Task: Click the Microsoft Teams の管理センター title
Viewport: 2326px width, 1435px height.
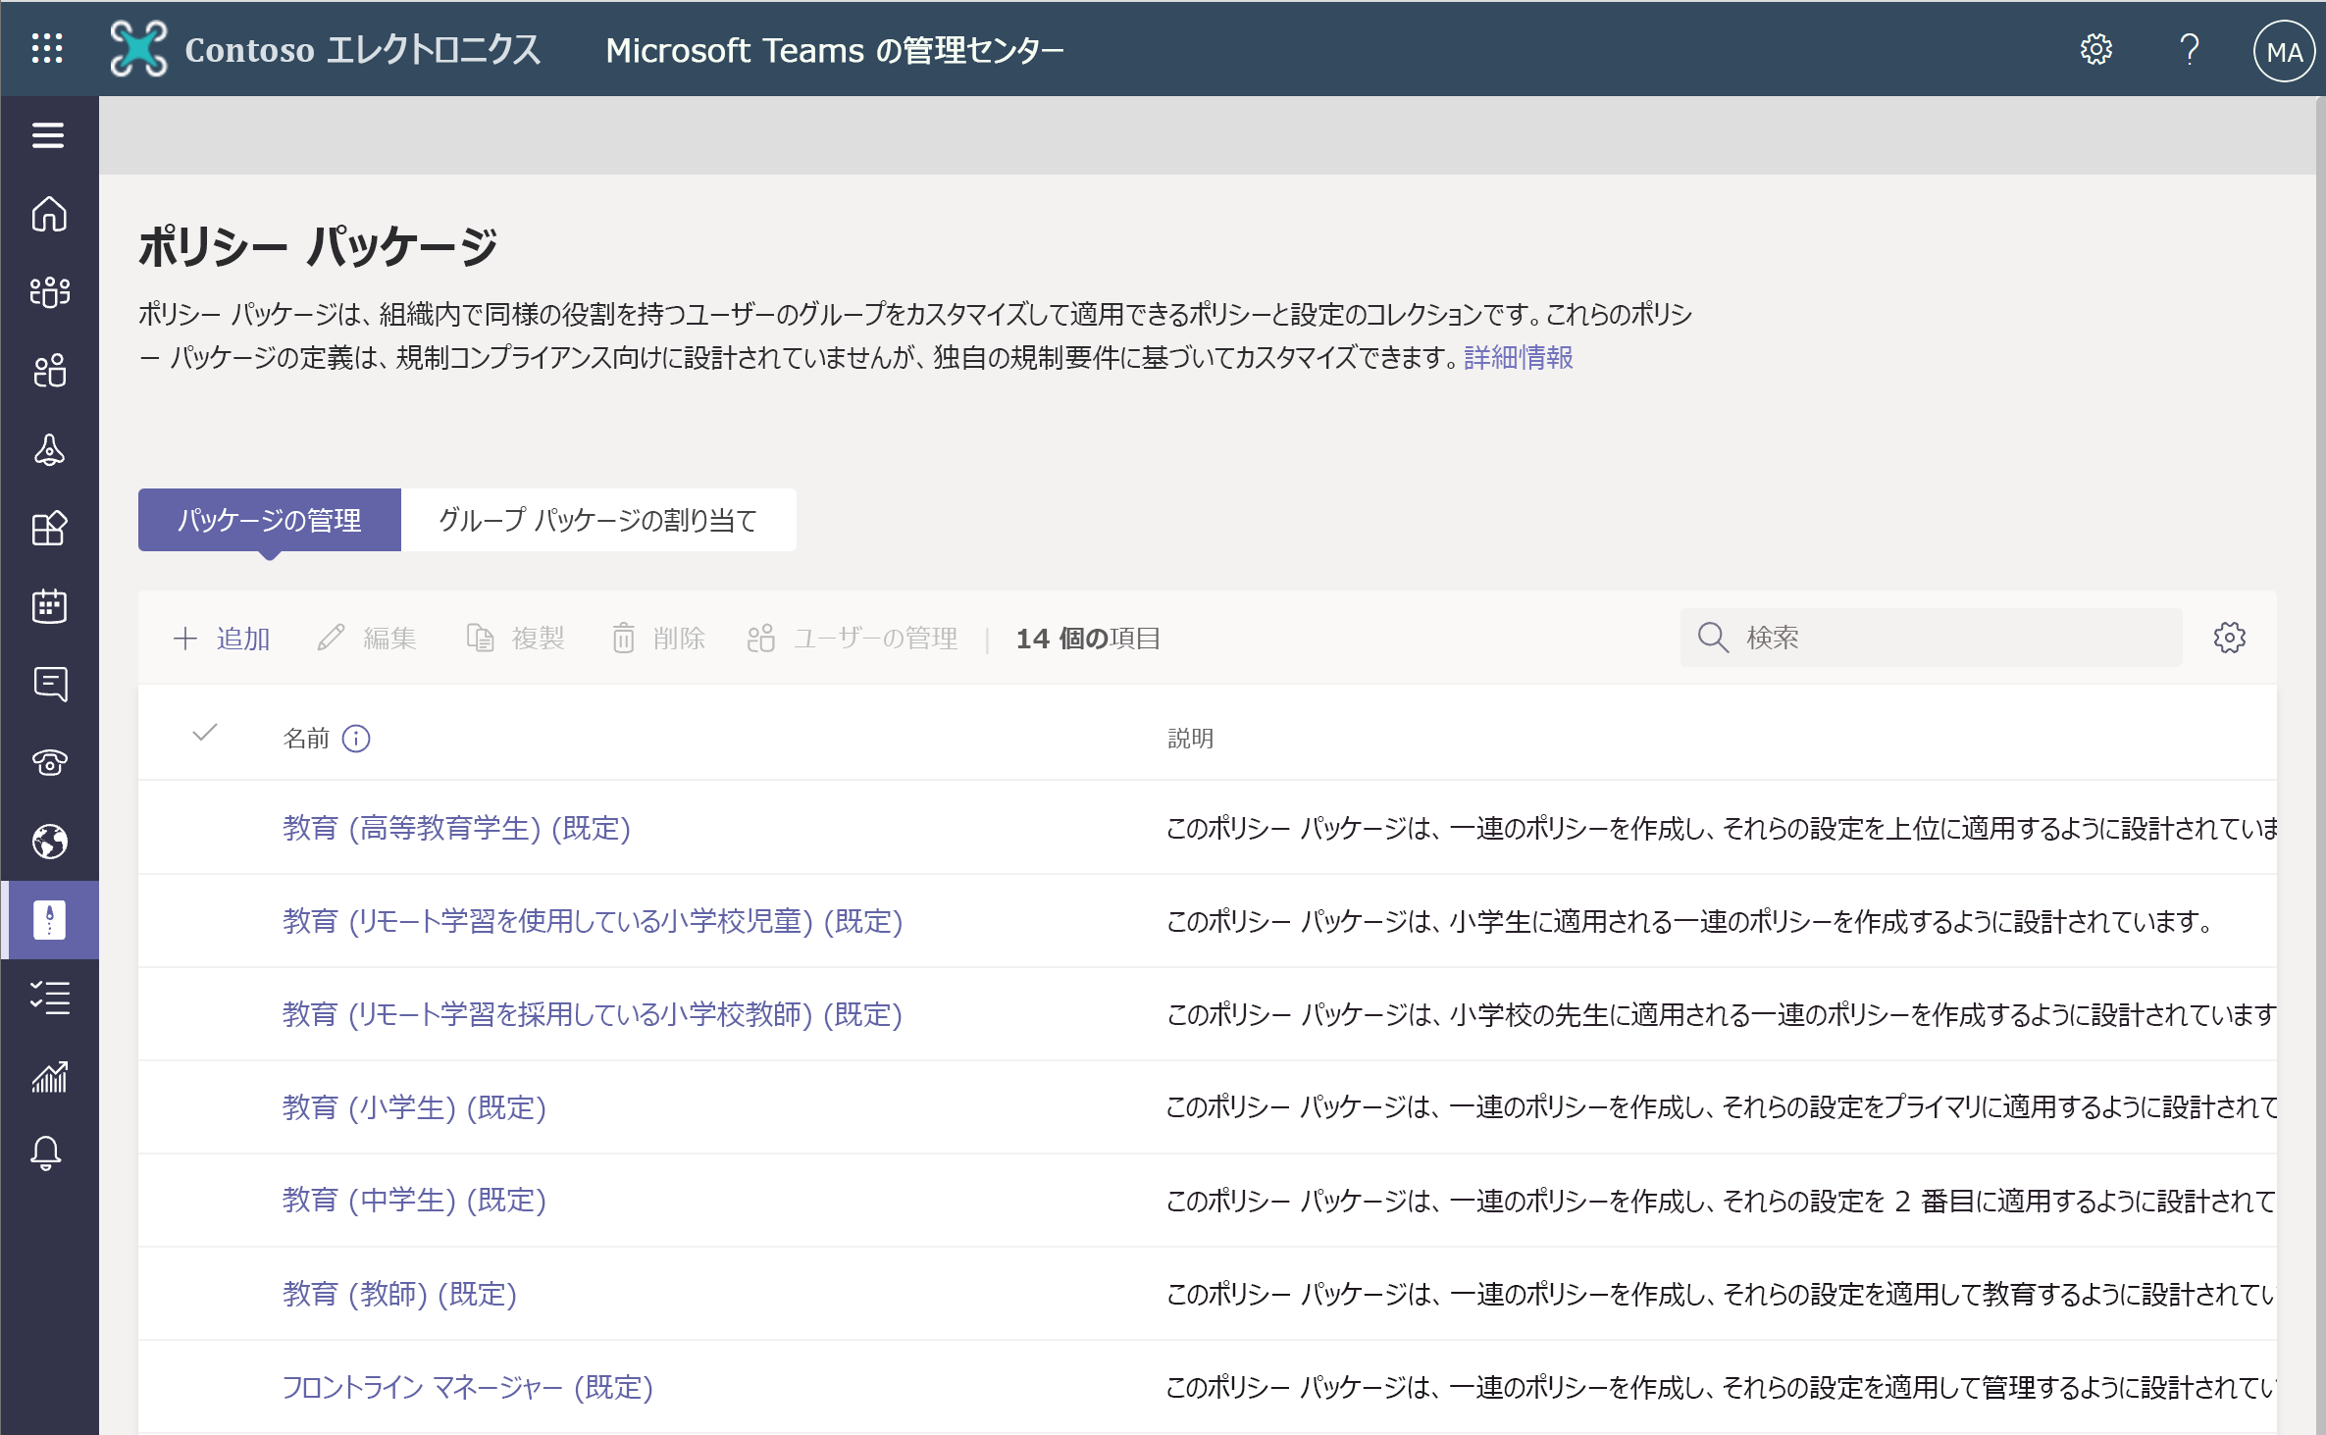Action: (x=834, y=50)
